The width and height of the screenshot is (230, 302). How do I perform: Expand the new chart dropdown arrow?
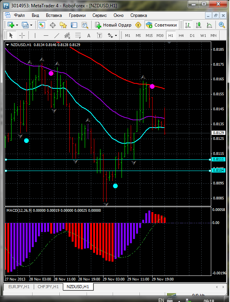coord(17,25)
